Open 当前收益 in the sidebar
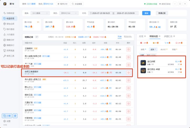This screenshot has width=190, height=128. point(9,13)
